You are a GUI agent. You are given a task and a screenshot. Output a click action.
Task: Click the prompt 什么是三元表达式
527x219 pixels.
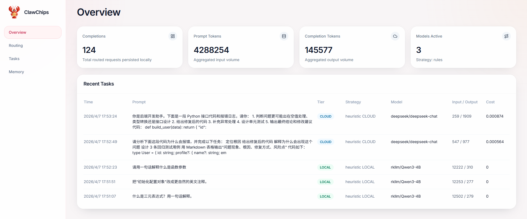162,196
